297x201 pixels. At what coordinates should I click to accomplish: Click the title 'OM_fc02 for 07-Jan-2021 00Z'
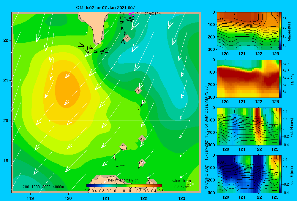(106, 8)
